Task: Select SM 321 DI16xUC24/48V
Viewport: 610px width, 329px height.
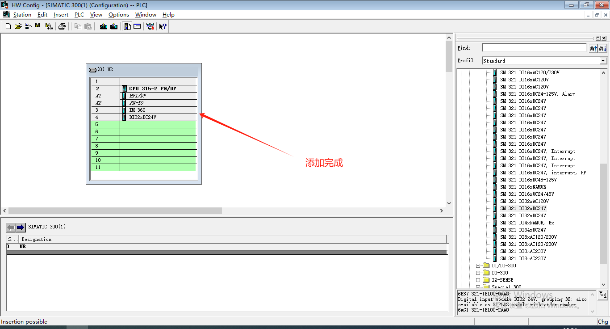Action: [527, 194]
